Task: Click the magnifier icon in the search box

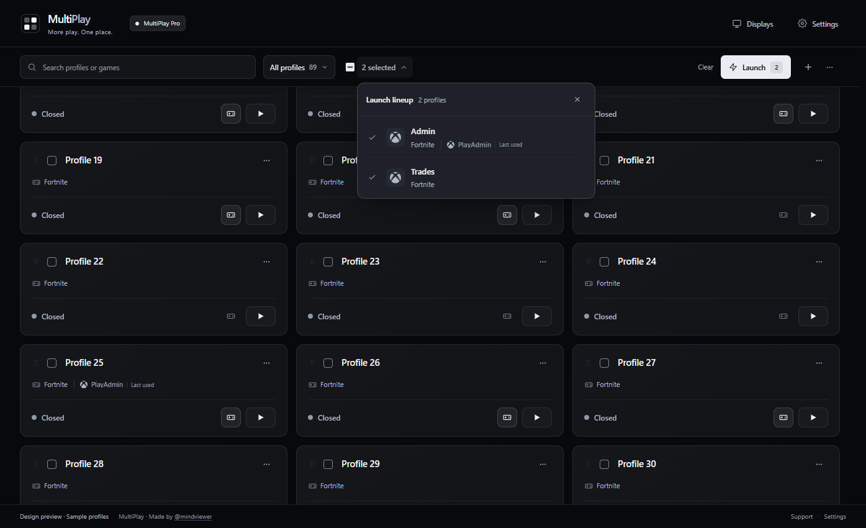Action: coord(32,67)
